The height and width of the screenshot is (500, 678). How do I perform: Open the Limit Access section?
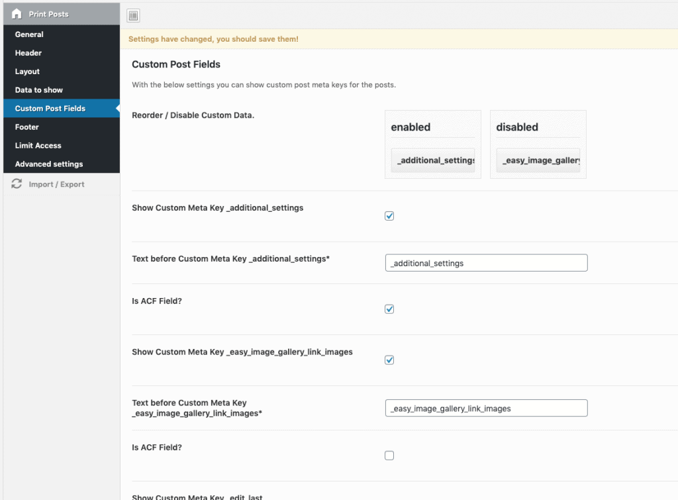[x=38, y=146]
